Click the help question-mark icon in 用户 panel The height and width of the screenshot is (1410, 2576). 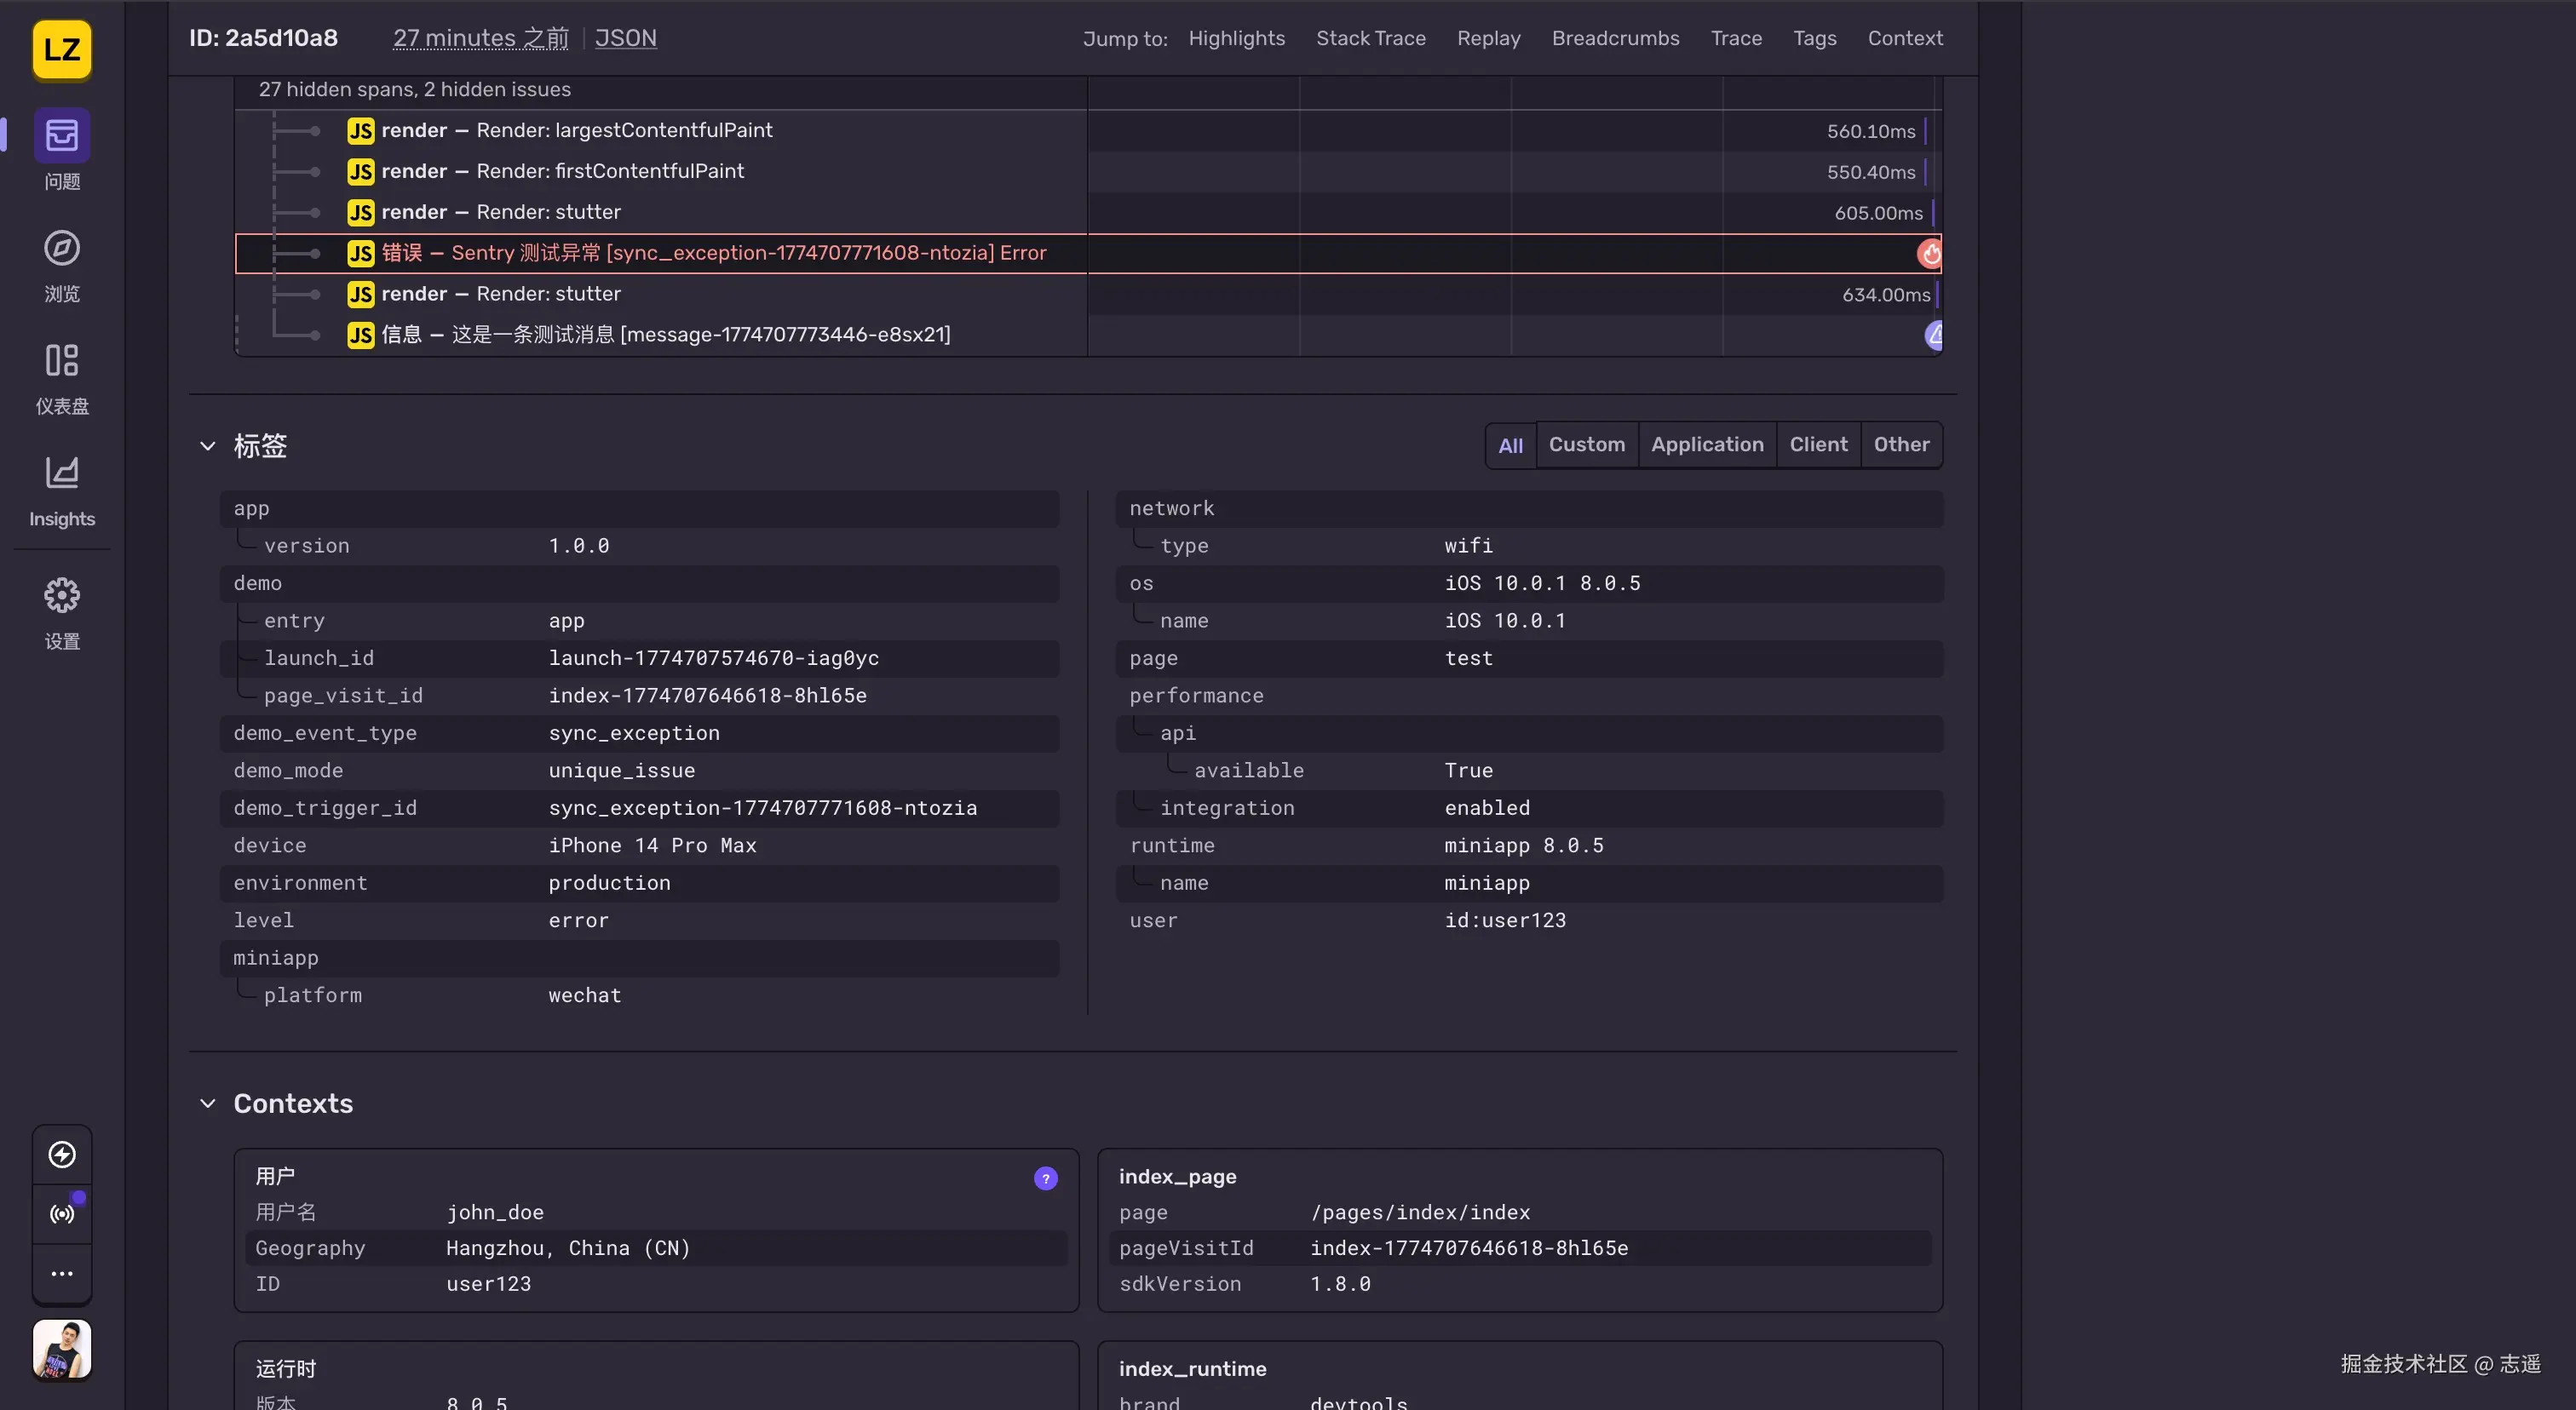point(1044,1178)
